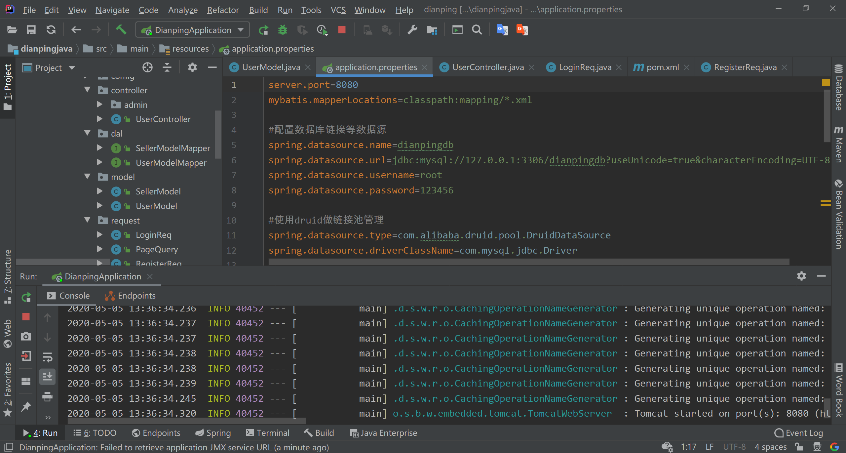
Task: Open Project panel gear options
Action: (x=192, y=67)
